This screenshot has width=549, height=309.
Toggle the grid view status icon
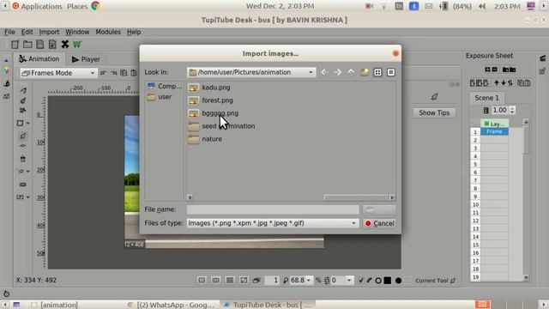230,281
